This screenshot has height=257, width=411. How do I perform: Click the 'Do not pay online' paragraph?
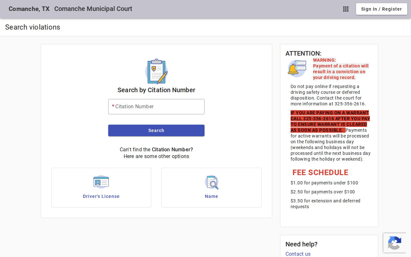click(328, 95)
